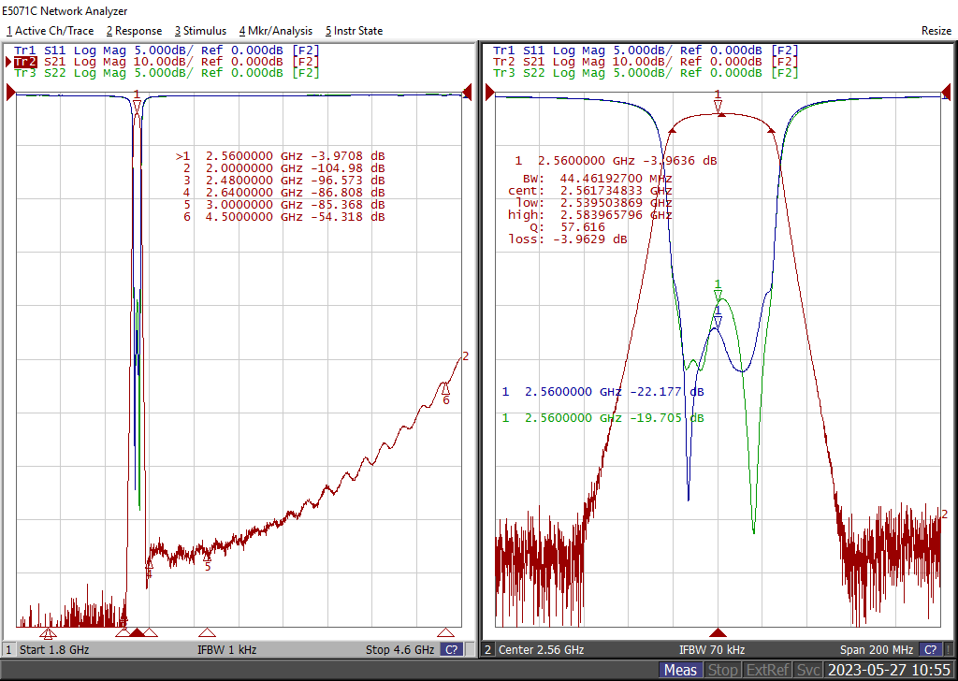Click the C? indicator in channel 2 bar

pyautogui.click(x=930, y=649)
